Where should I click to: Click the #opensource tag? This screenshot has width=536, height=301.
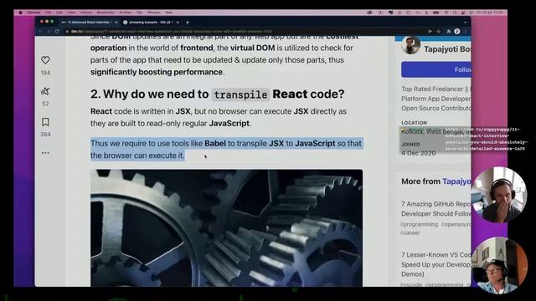(456, 224)
